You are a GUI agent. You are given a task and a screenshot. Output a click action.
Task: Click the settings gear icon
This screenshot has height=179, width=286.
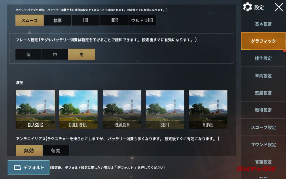(247, 7)
